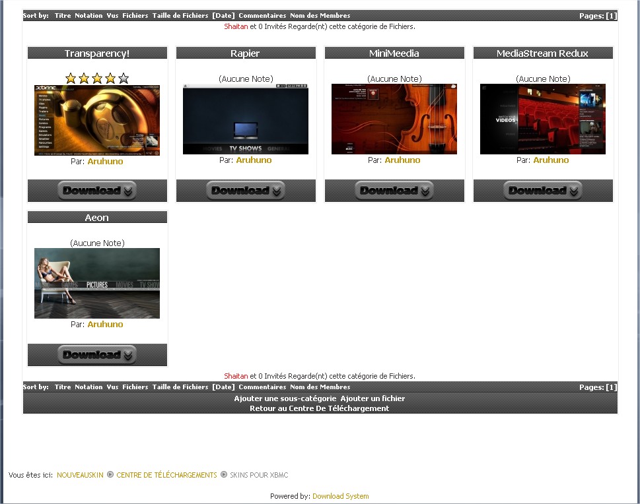Sort by Taille de Fichiers in bottom bar

[180, 387]
